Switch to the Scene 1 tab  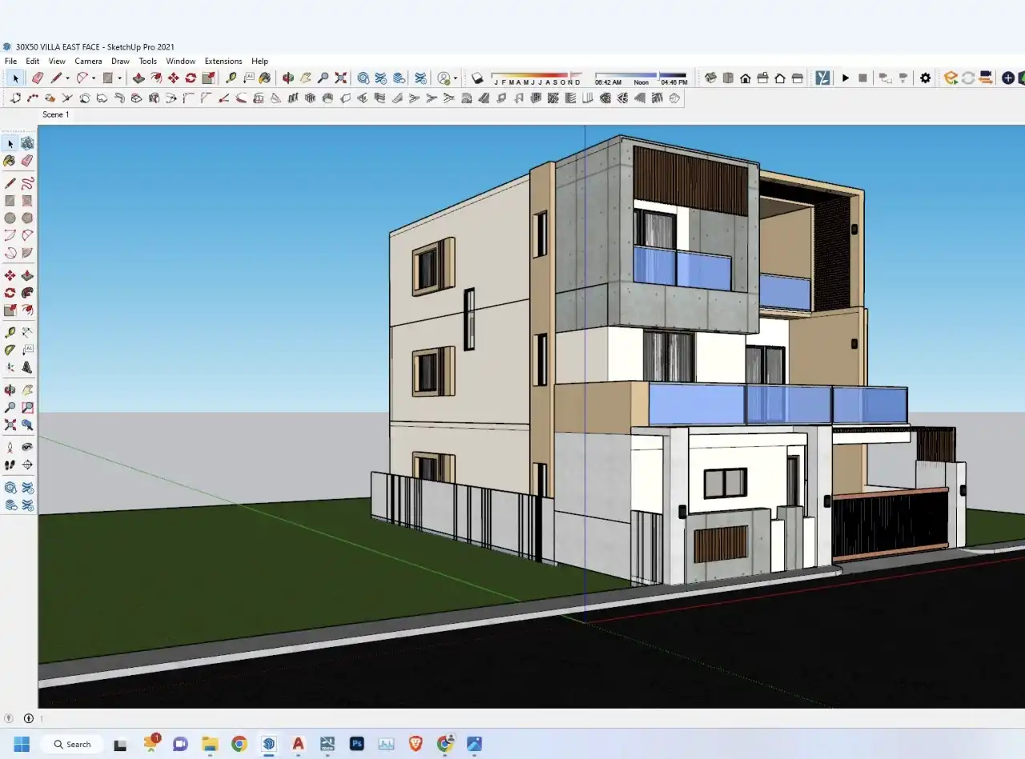[55, 114]
